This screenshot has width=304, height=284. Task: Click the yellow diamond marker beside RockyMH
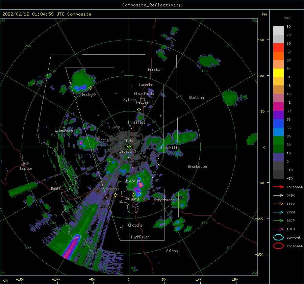click(x=90, y=88)
